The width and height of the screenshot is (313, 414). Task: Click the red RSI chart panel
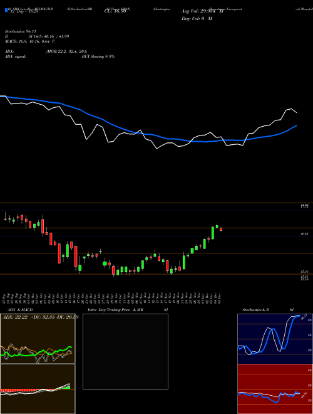275,389
